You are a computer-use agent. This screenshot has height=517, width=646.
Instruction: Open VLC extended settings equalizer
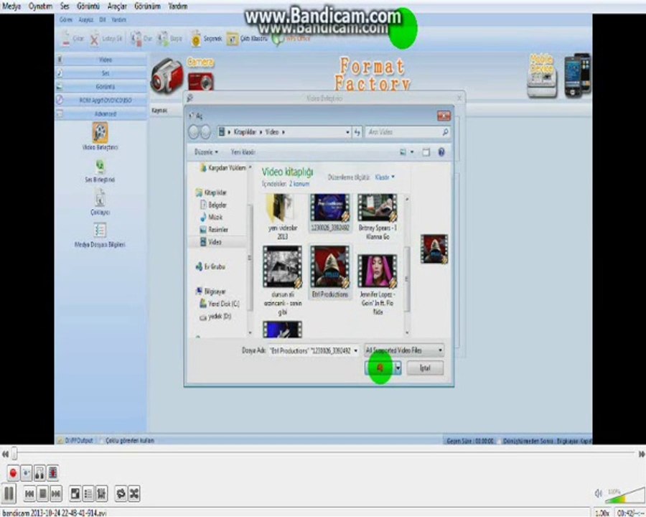(x=101, y=493)
